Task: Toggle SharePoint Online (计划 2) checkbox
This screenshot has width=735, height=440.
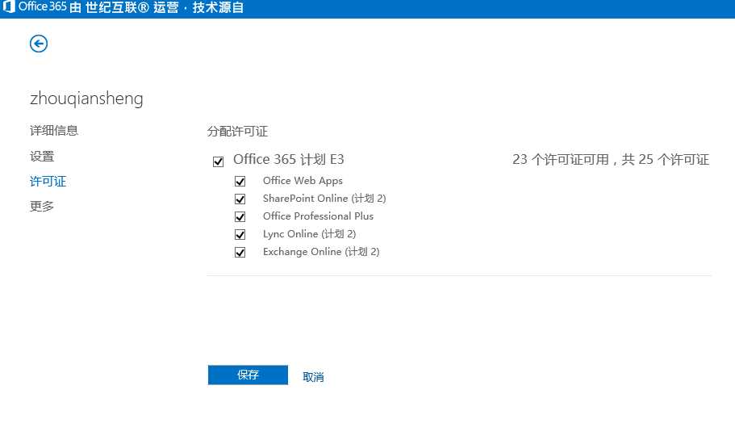Action: pyautogui.click(x=240, y=199)
